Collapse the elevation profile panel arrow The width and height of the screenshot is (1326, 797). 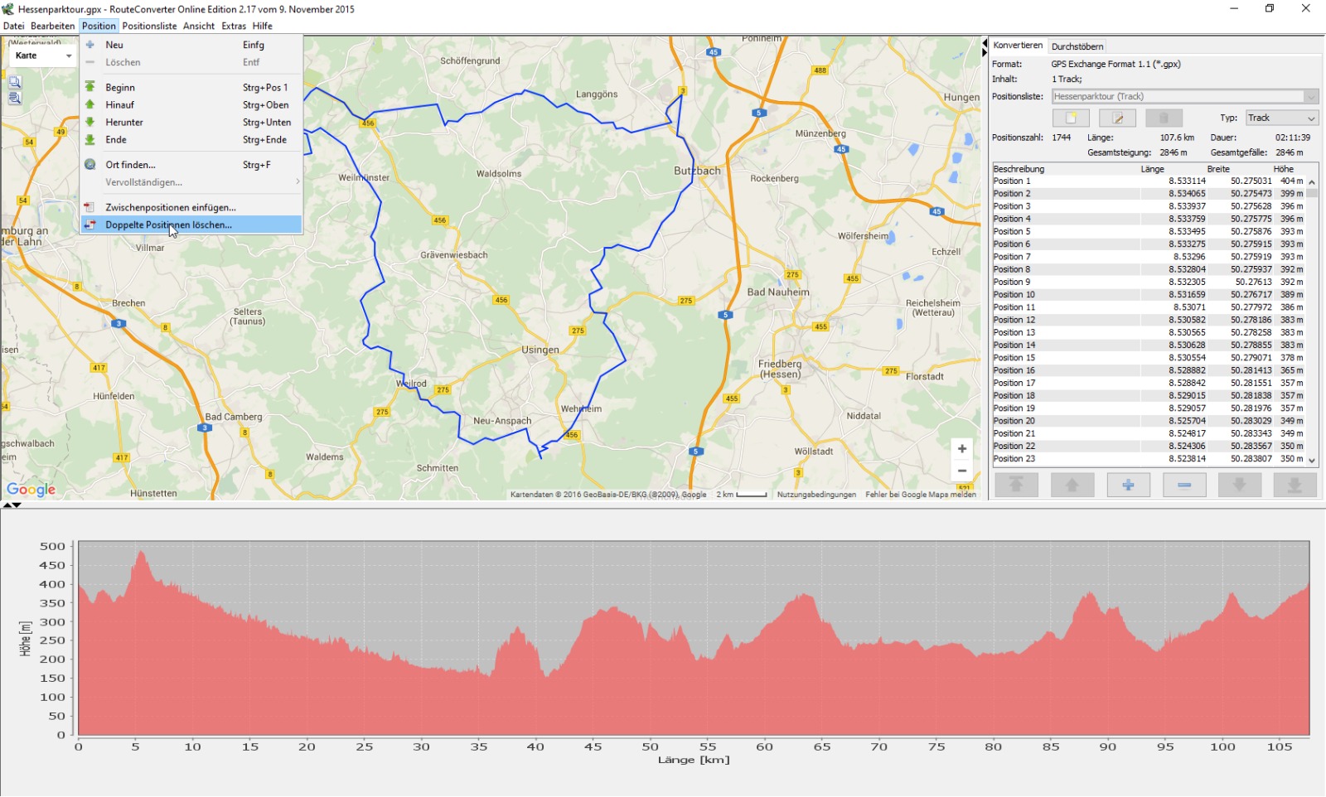17,505
